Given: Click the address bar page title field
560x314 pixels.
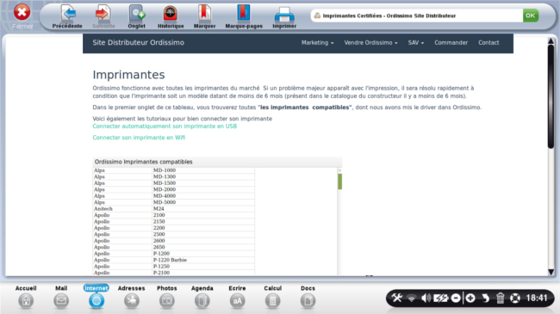Looking at the screenshot, I should click(x=416, y=15).
